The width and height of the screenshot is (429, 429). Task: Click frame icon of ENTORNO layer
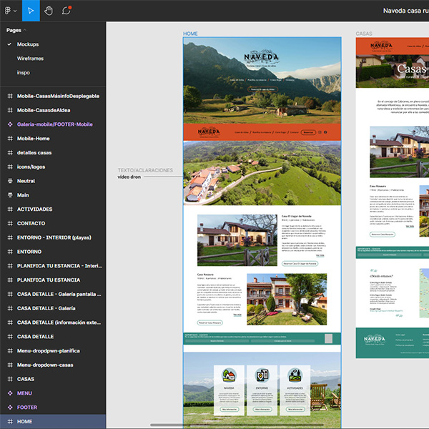(x=10, y=252)
